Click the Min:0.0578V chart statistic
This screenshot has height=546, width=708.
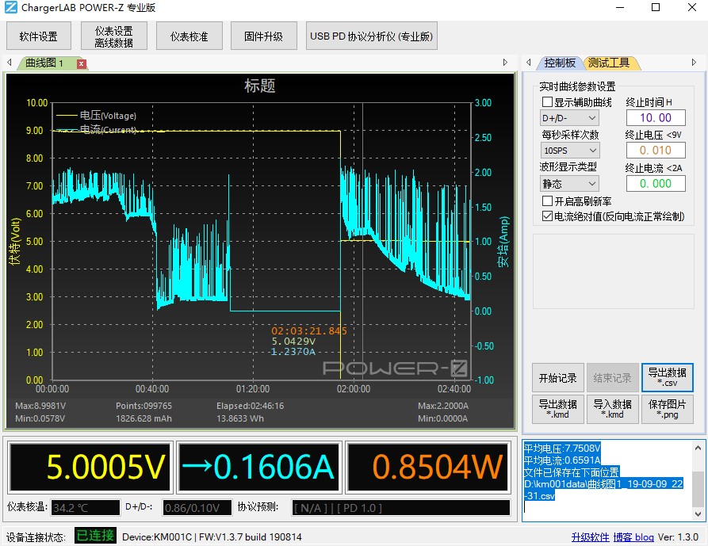coord(40,418)
